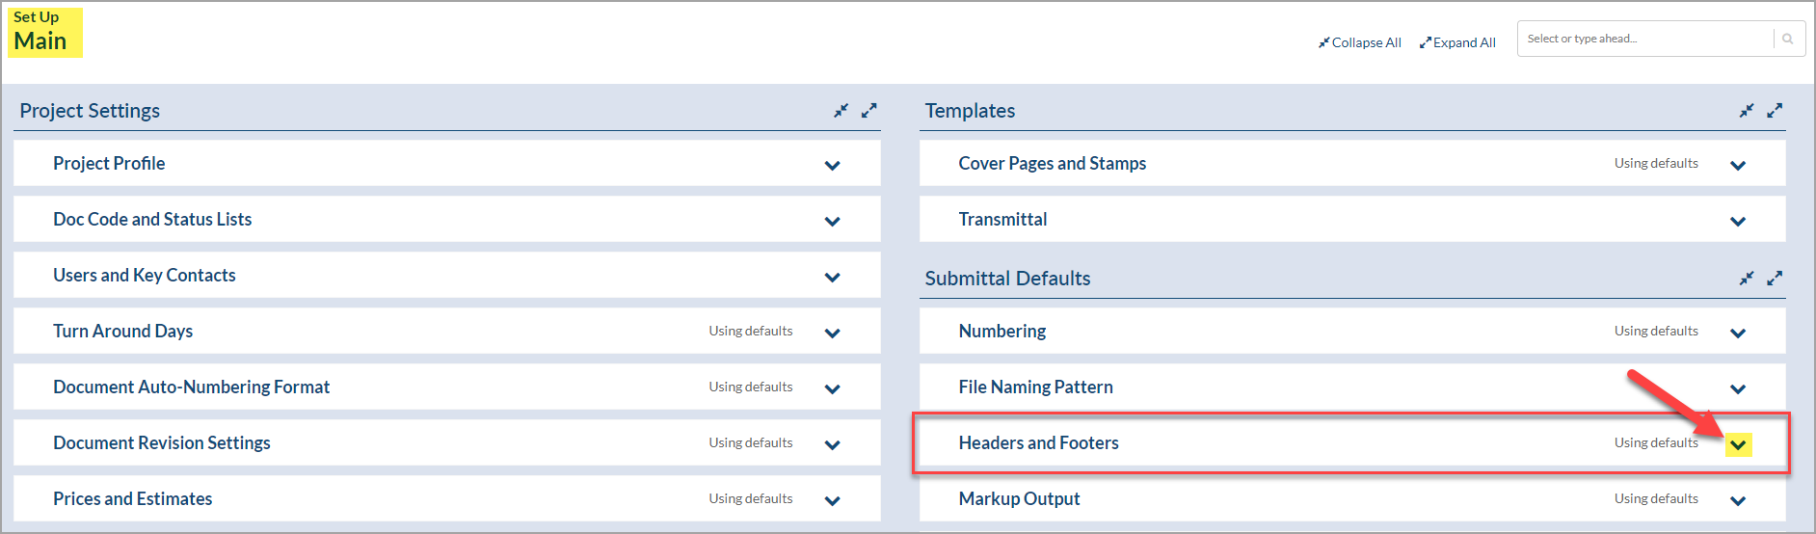Expand the Cover Pages and Stamps chevron

1738,165
